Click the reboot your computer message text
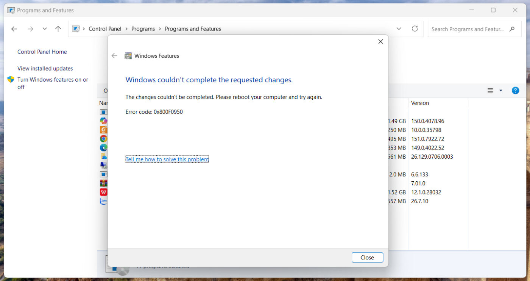This screenshot has height=281, width=530. coord(224,97)
